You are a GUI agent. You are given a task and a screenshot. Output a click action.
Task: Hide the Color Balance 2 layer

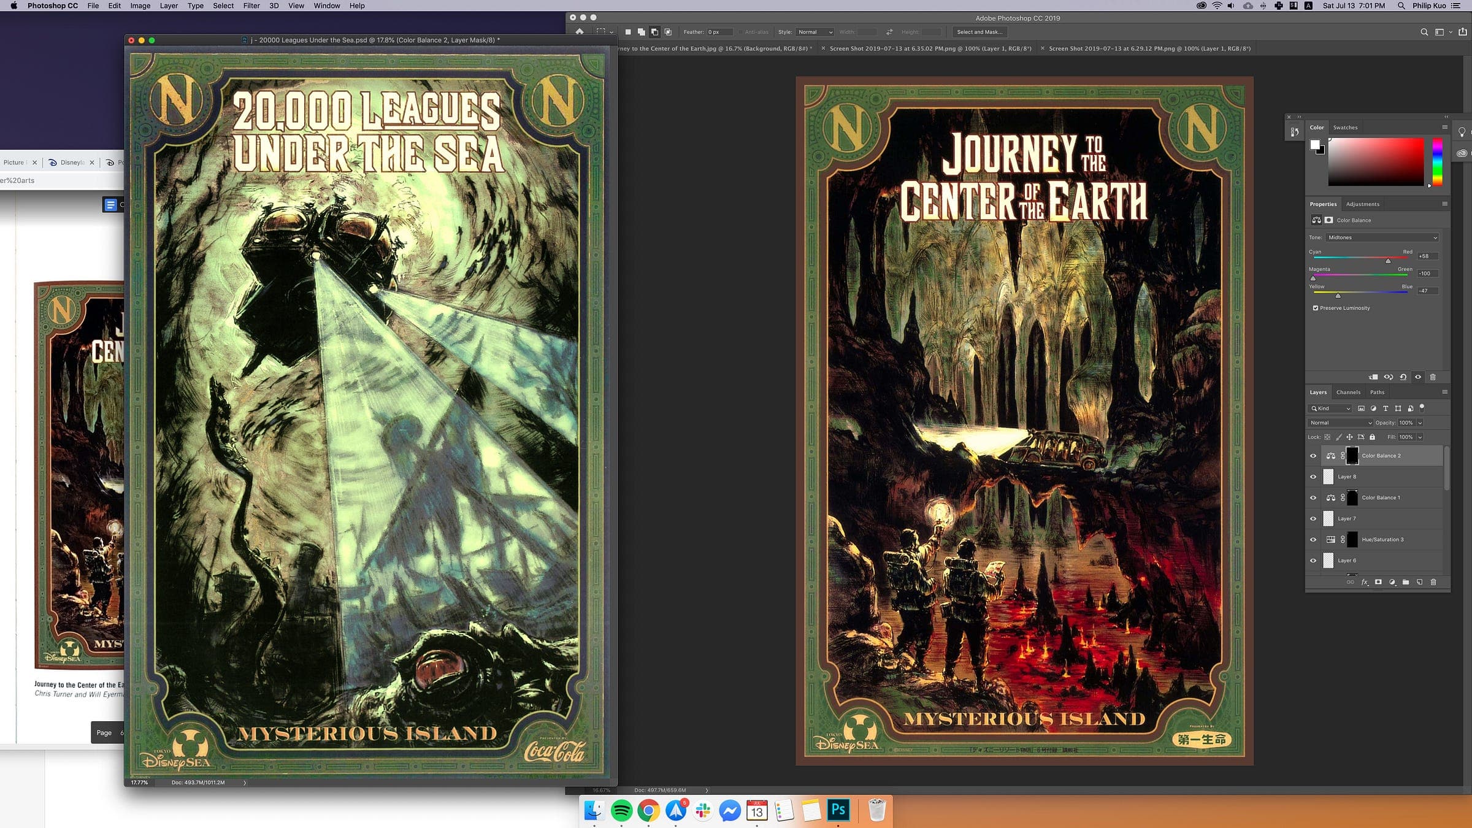coord(1313,456)
